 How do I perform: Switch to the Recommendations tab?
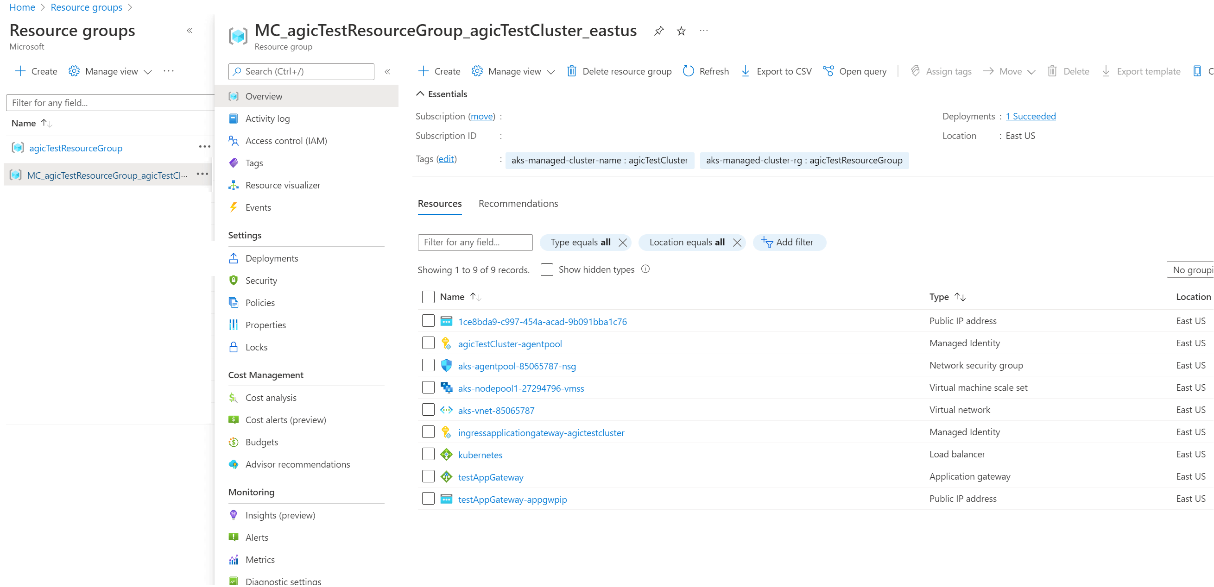518,203
